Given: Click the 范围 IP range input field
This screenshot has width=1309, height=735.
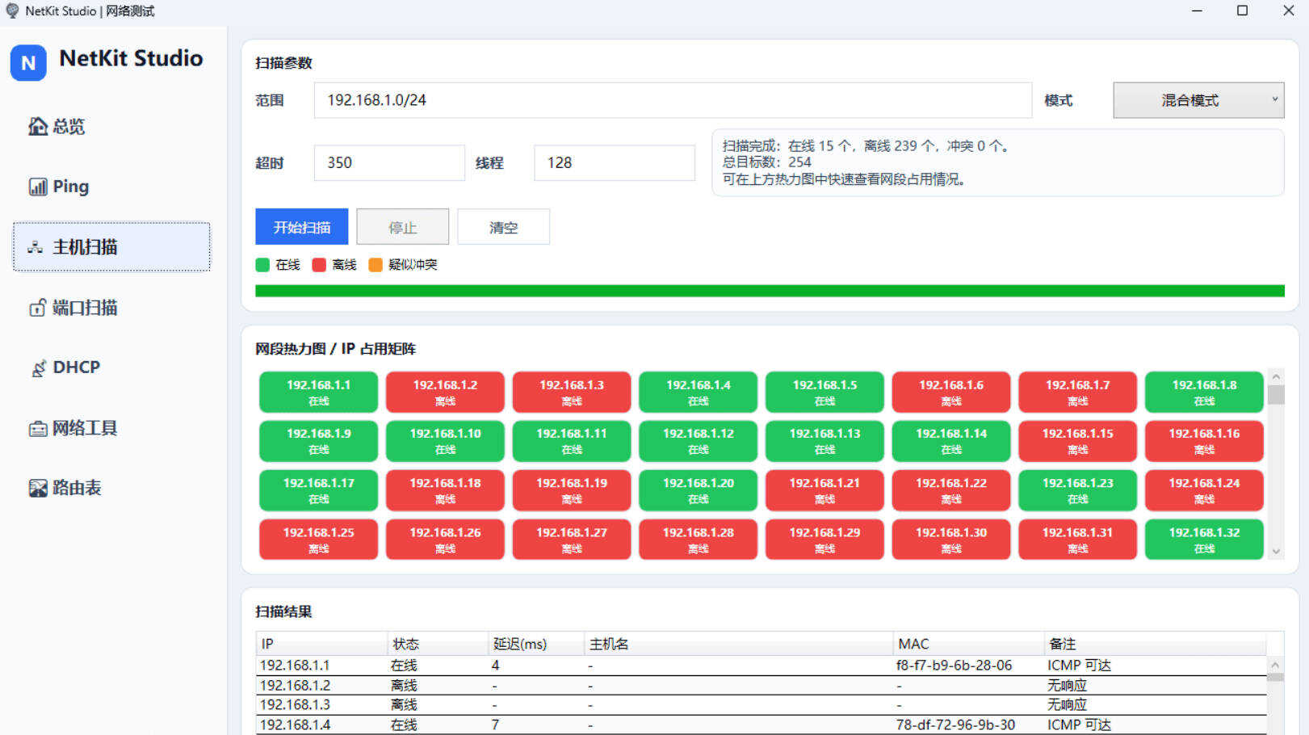Looking at the screenshot, I should pos(673,100).
